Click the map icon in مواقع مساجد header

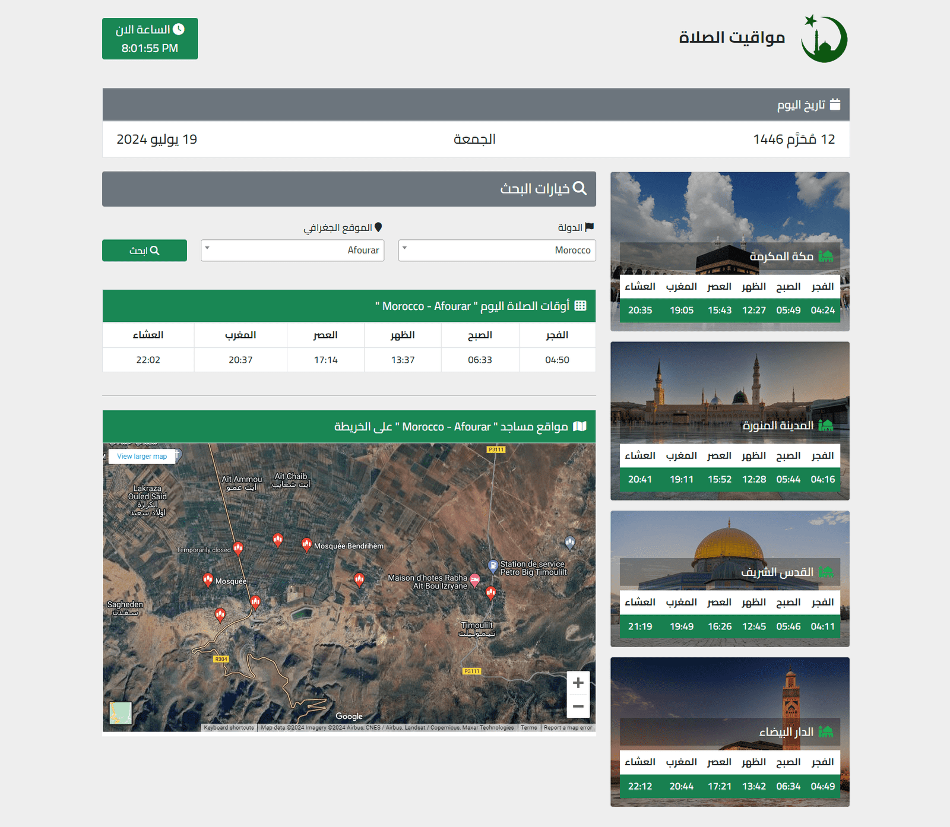[580, 426]
